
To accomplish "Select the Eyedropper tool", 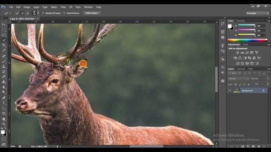I will [4, 51].
